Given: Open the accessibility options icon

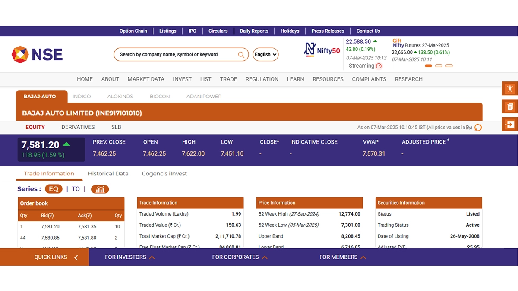Looking at the screenshot, I should point(510,88).
